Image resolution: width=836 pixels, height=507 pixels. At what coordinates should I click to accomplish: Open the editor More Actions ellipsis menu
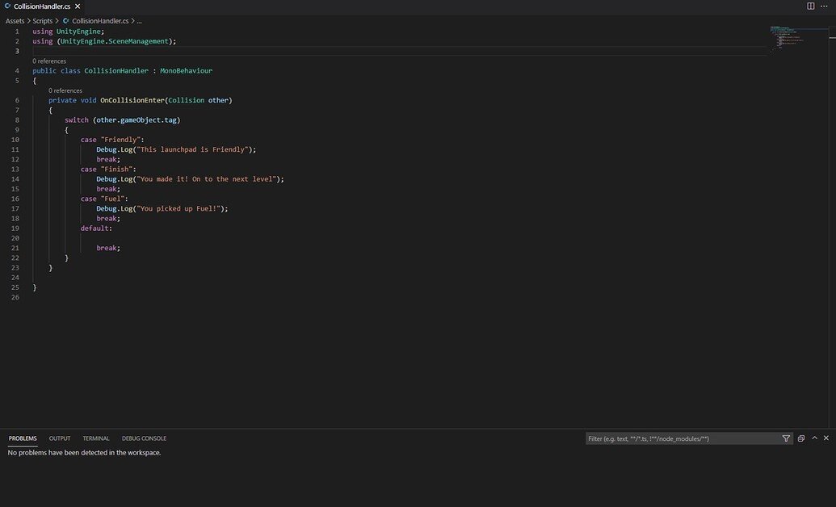click(x=825, y=6)
